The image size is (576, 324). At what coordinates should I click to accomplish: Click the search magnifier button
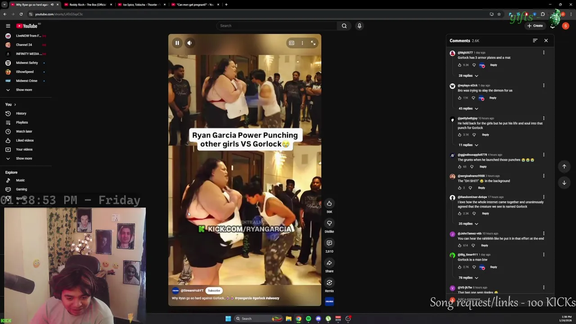(x=344, y=26)
